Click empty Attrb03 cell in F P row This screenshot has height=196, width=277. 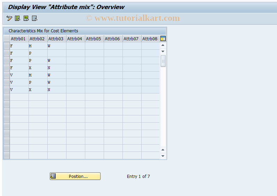coord(57,53)
